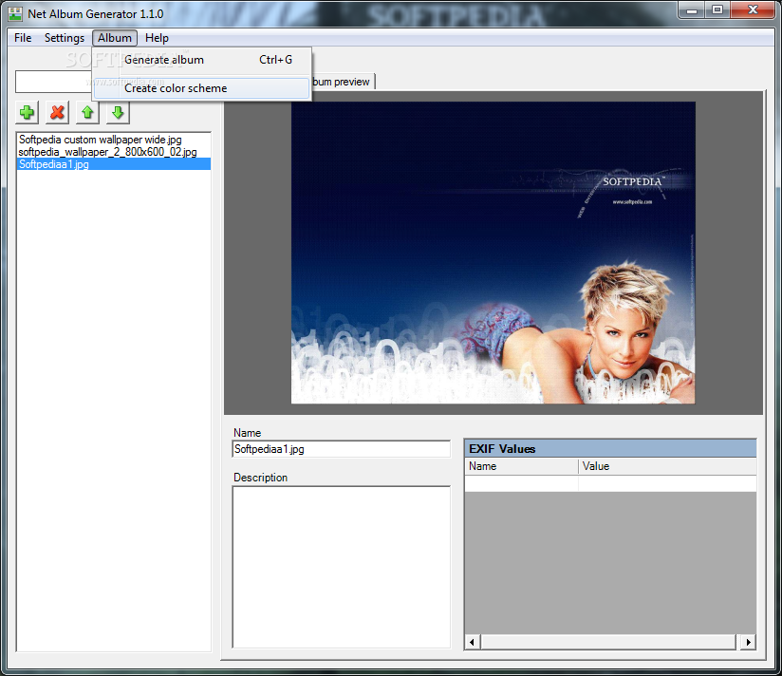Choose Generate album from the menu
This screenshot has height=676, width=782.
click(x=202, y=60)
